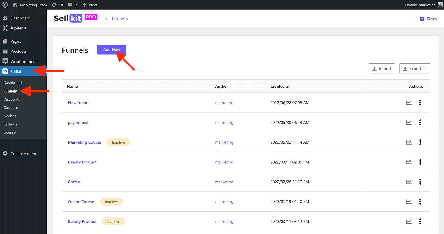Screen dimensions: 444x234
Task: Open the Sellkit Settings submenu
Action: [x=10, y=124]
